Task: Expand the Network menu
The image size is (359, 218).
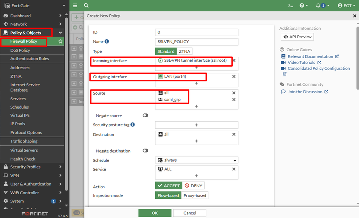Action: coord(60,24)
